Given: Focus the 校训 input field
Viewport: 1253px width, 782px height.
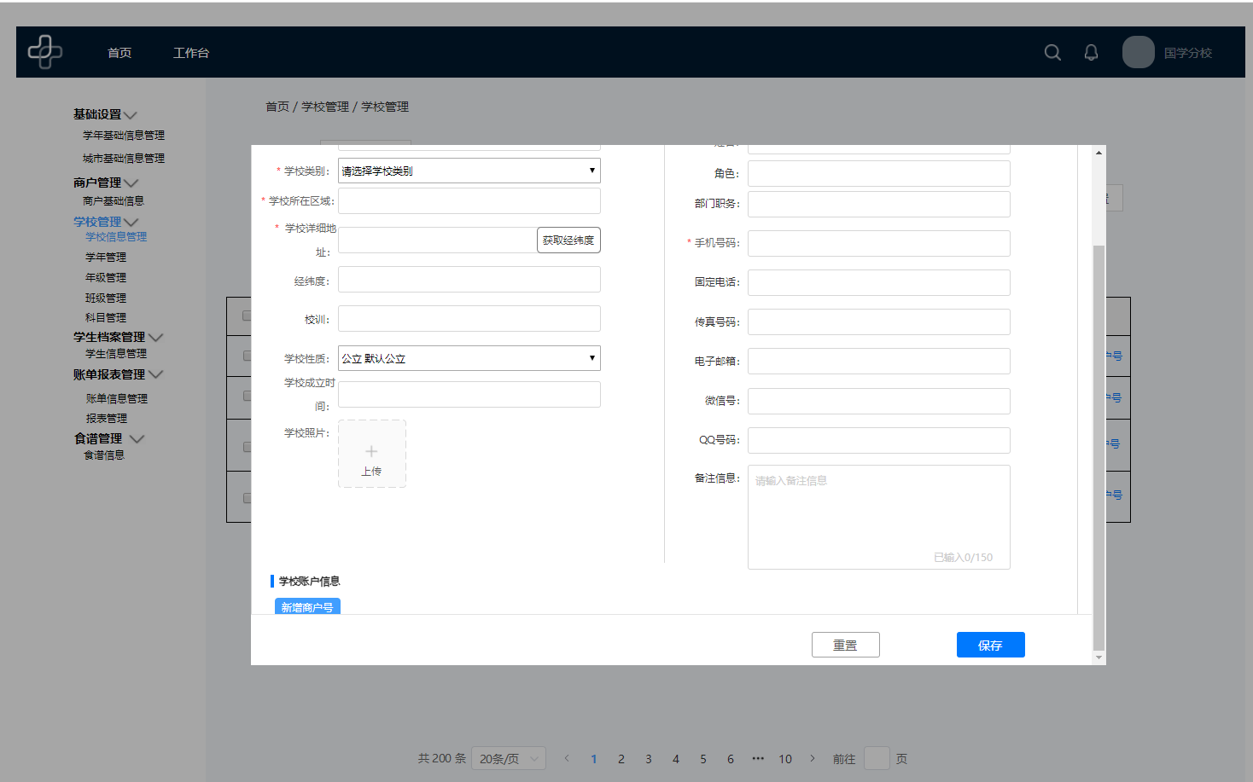Looking at the screenshot, I should (x=469, y=319).
